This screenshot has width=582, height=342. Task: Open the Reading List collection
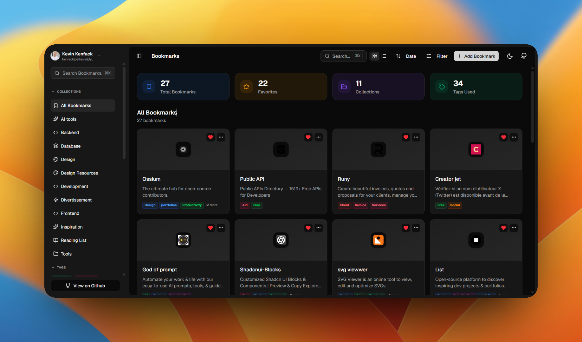[83, 240]
